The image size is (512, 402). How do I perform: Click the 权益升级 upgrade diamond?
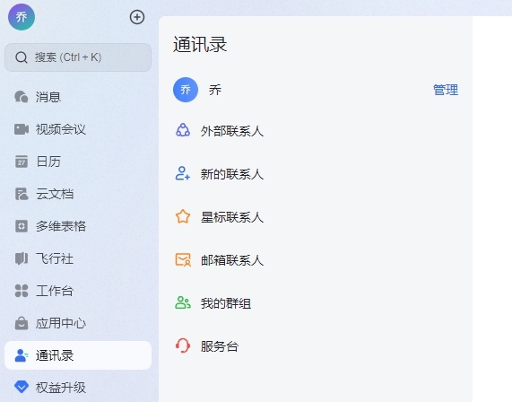[x=22, y=388]
